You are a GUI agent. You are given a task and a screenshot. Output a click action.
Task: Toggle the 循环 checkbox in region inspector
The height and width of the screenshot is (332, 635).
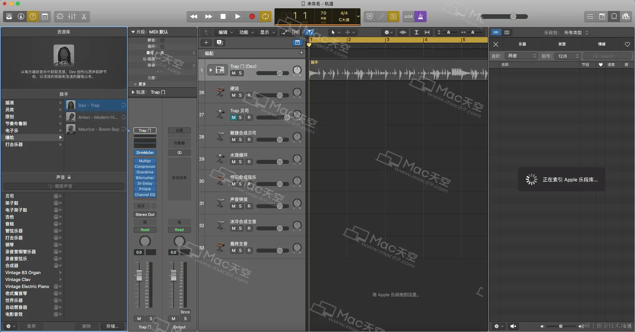click(x=162, y=47)
